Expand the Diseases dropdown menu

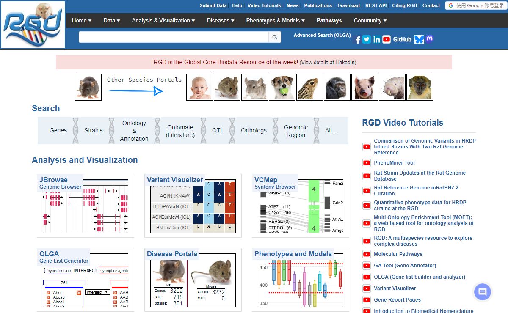pos(221,20)
